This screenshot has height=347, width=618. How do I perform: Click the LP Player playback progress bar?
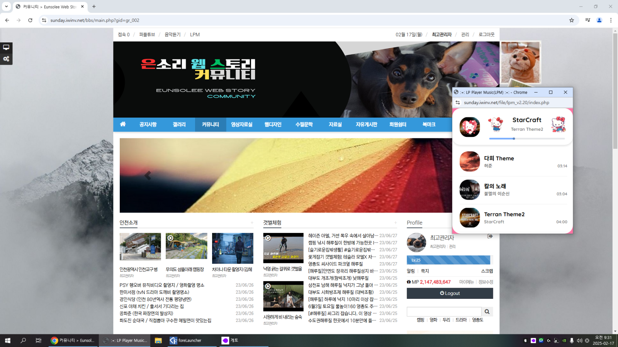click(527, 138)
